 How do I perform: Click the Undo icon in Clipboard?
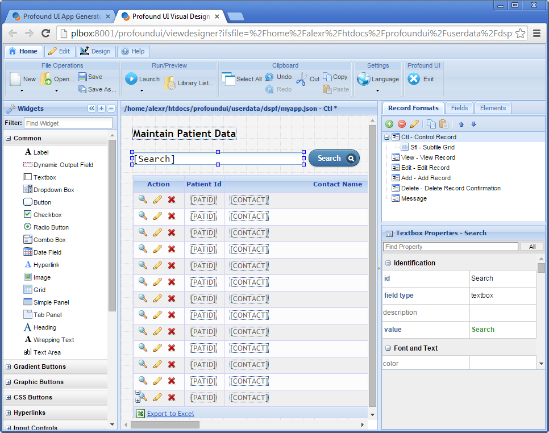(270, 77)
